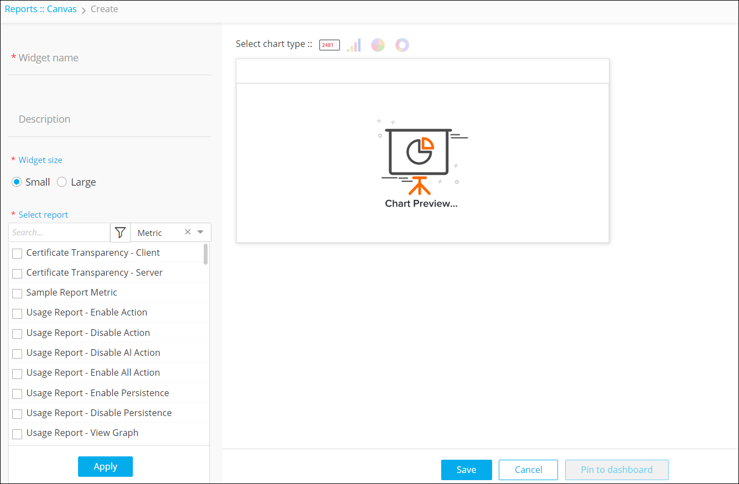Viewport: 739px width, 484px height.
Task: Clear the Metric selection with the X
Action: tap(188, 232)
